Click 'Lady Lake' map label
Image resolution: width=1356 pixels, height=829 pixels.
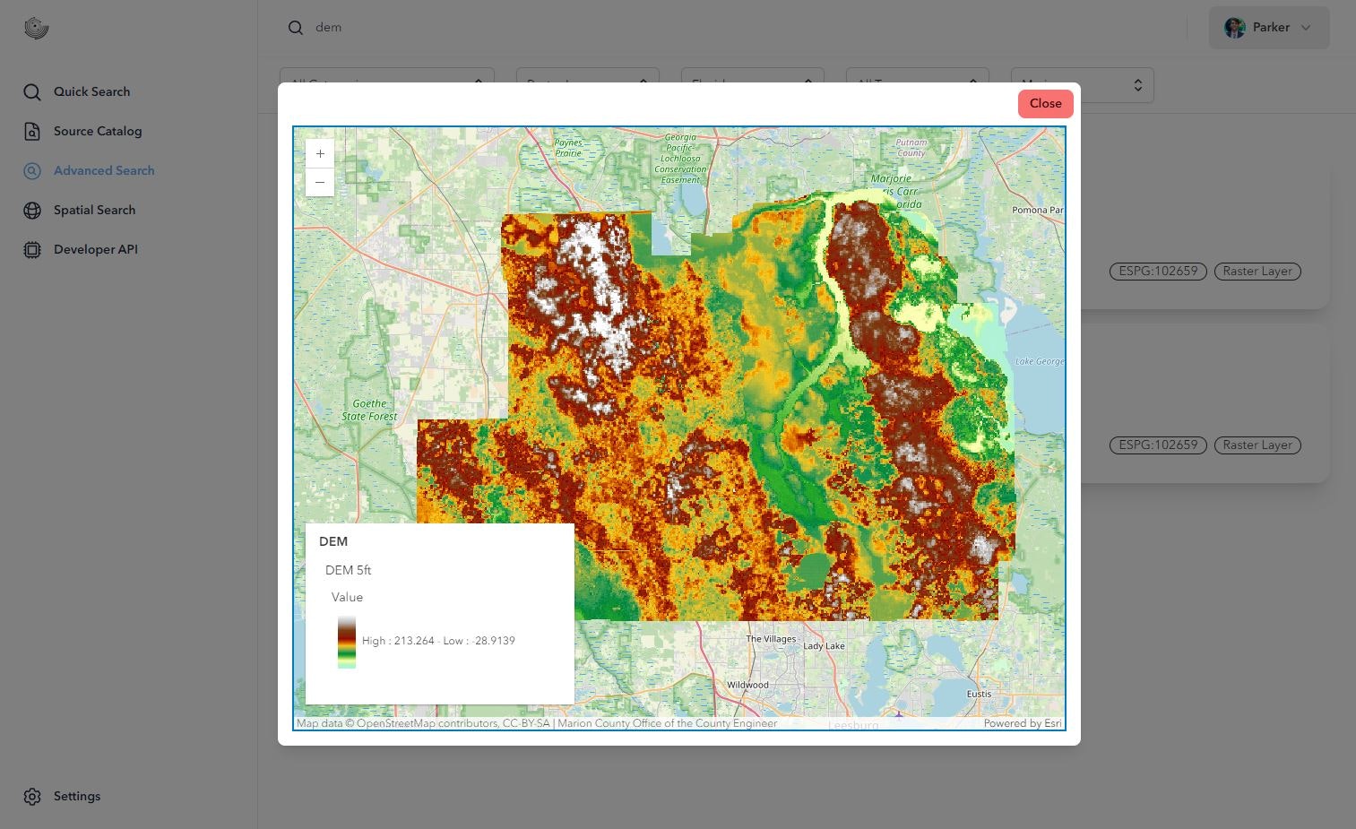(824, 646)
